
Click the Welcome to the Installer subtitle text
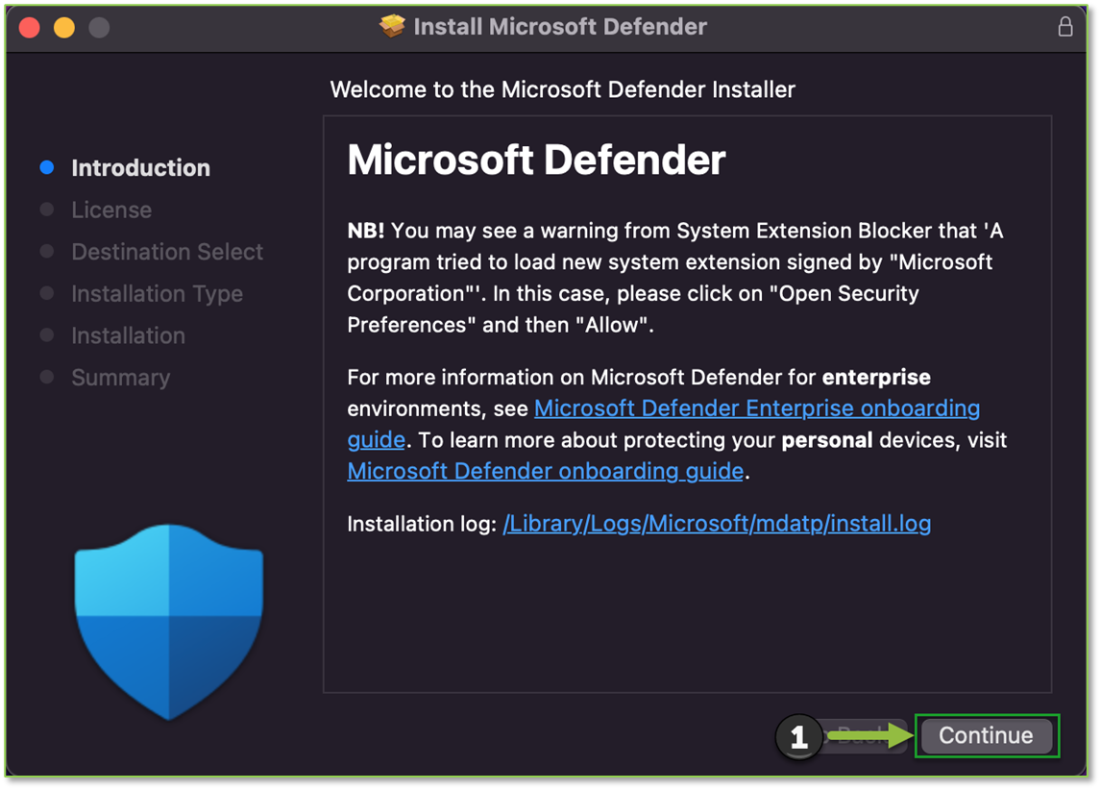[562, 90]
